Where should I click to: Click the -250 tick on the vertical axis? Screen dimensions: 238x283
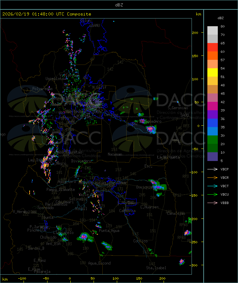point(193,242)
